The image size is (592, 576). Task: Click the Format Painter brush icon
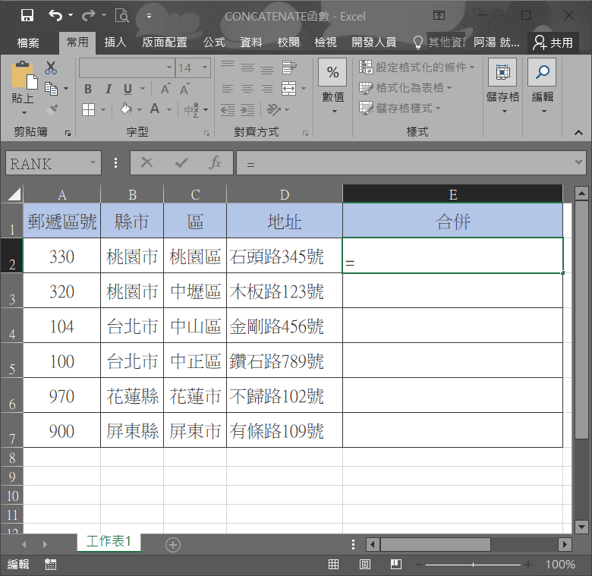coord(51,109)
